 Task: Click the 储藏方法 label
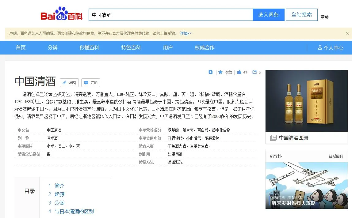pyautogui.click(x=146, y=162)
